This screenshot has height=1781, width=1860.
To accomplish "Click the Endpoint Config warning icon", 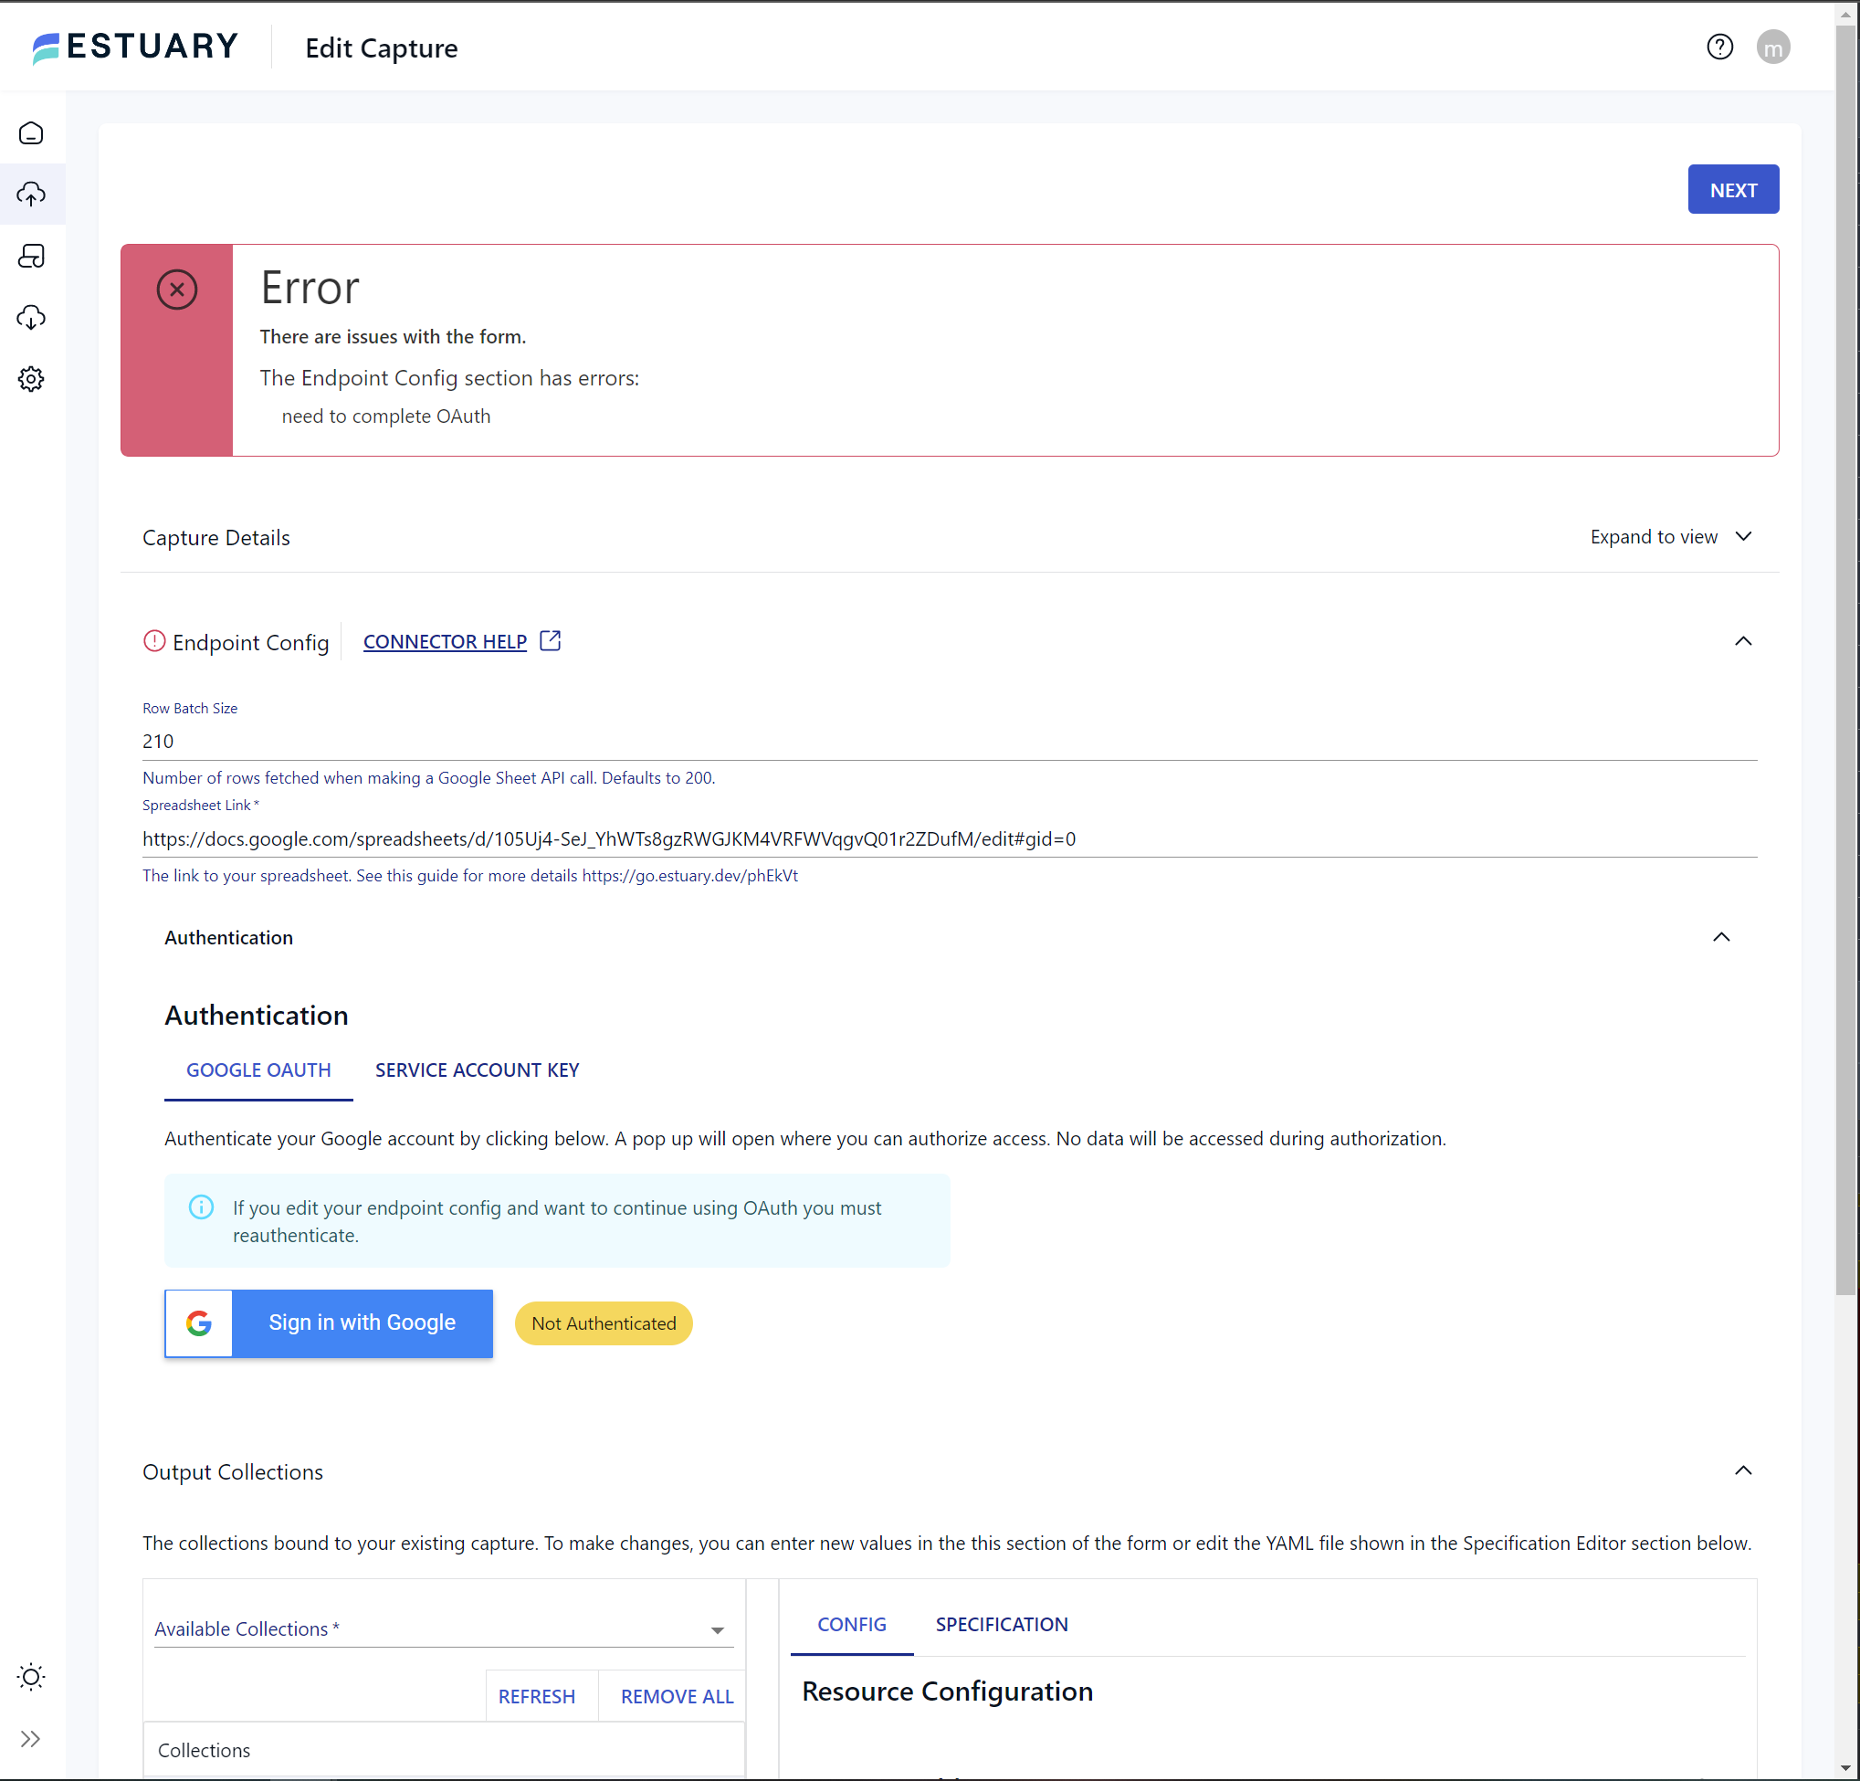I will point(153,642).
